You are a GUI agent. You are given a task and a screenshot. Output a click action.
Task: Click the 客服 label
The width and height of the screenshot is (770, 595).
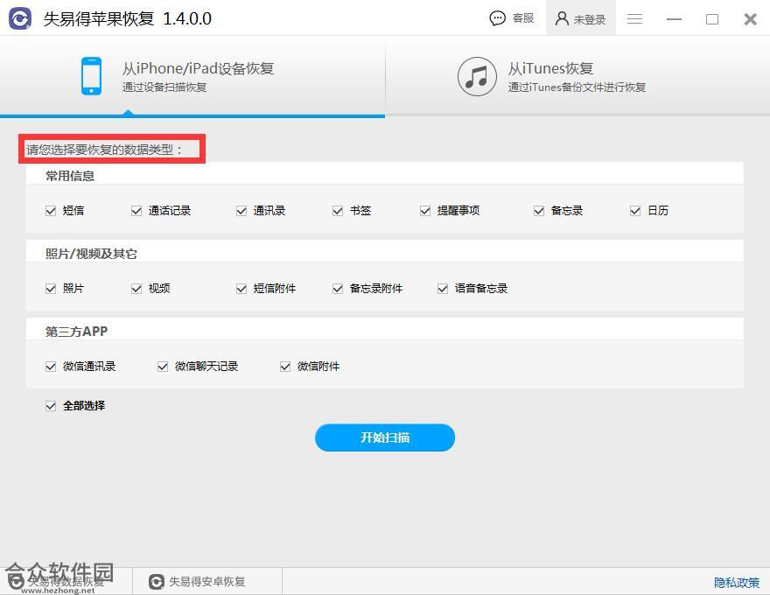523,18
